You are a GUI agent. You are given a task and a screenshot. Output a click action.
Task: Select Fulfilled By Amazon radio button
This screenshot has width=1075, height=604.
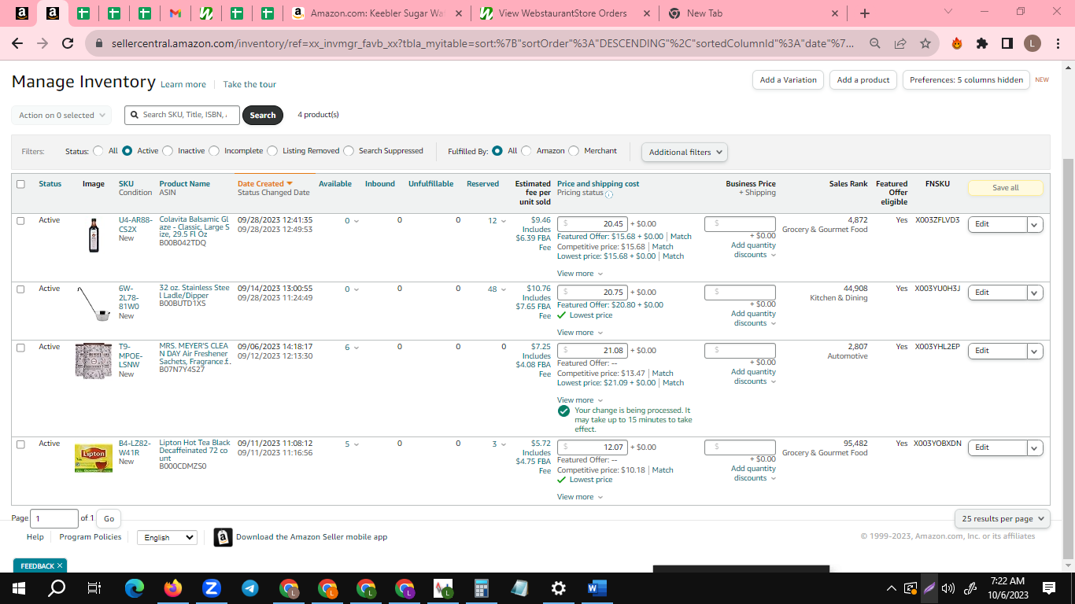pyautogui.click(x=526, y=151)
